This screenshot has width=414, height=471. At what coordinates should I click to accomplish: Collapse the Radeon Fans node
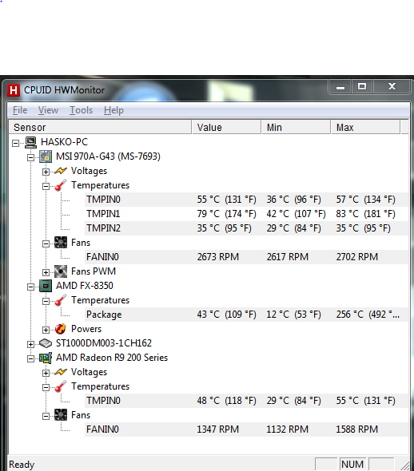tap(46, 416)
